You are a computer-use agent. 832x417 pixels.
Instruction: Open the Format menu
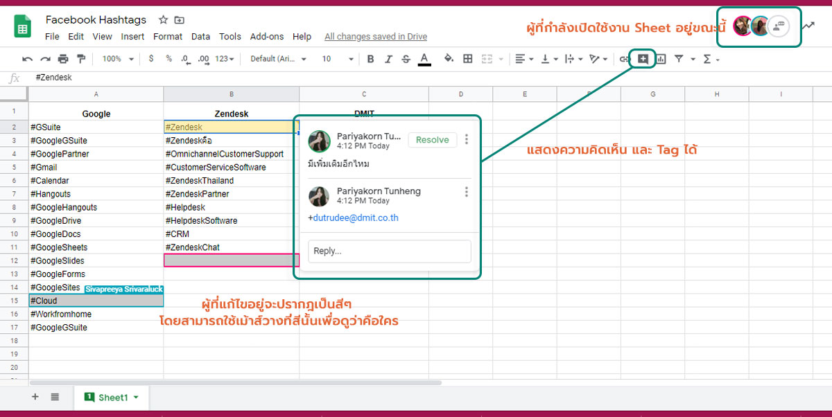click(x=168, y=36)
